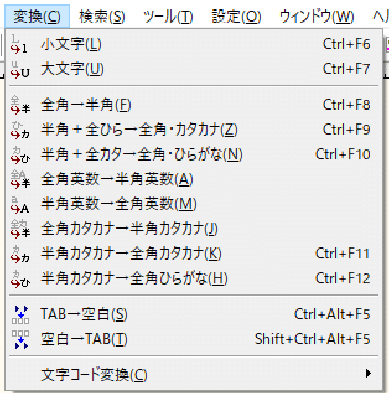Viewport: 389px width, 393px height.
Task: Select 半角英数→全角英数(M)
Action: [x=194, y=204]
